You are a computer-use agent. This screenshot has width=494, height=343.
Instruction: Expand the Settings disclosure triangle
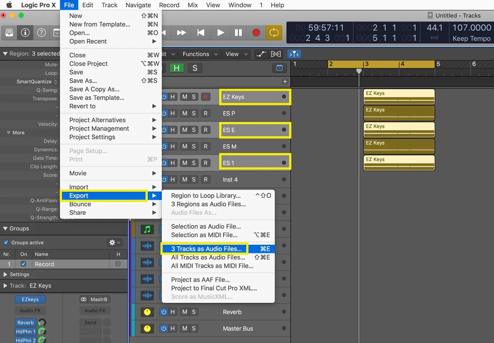coord(5,274)
